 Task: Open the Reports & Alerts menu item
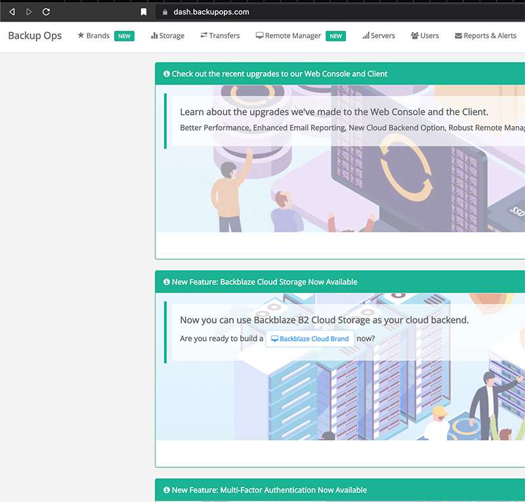pos(486,35)
